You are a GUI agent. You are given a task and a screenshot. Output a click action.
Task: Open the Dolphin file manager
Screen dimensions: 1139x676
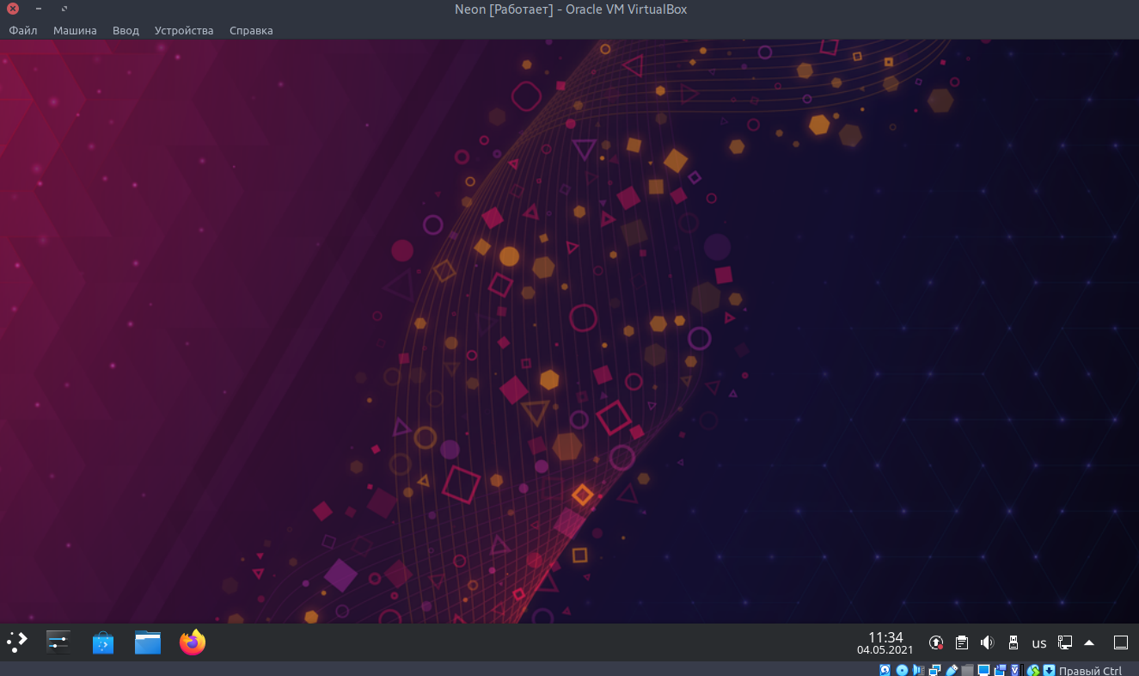coord(148,642)
